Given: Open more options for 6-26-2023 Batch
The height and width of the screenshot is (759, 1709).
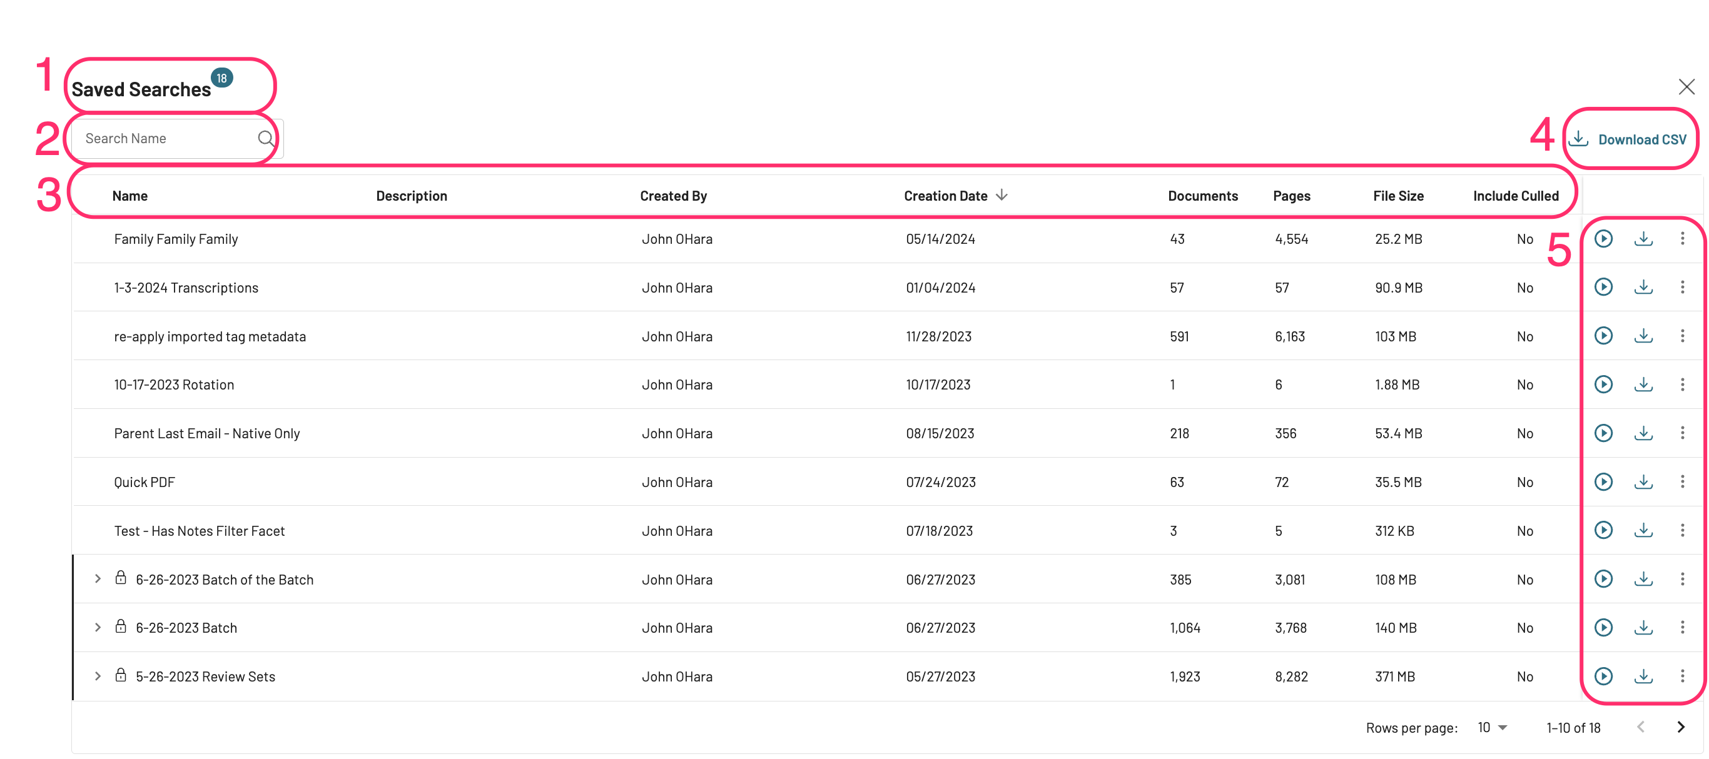Looking at the screenshot, I should [x=1683, y=628].
